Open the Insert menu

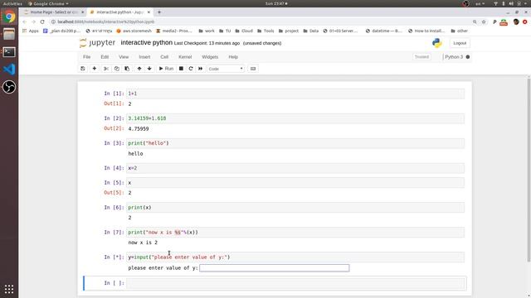pyautogui.click(x=144, y=57)
